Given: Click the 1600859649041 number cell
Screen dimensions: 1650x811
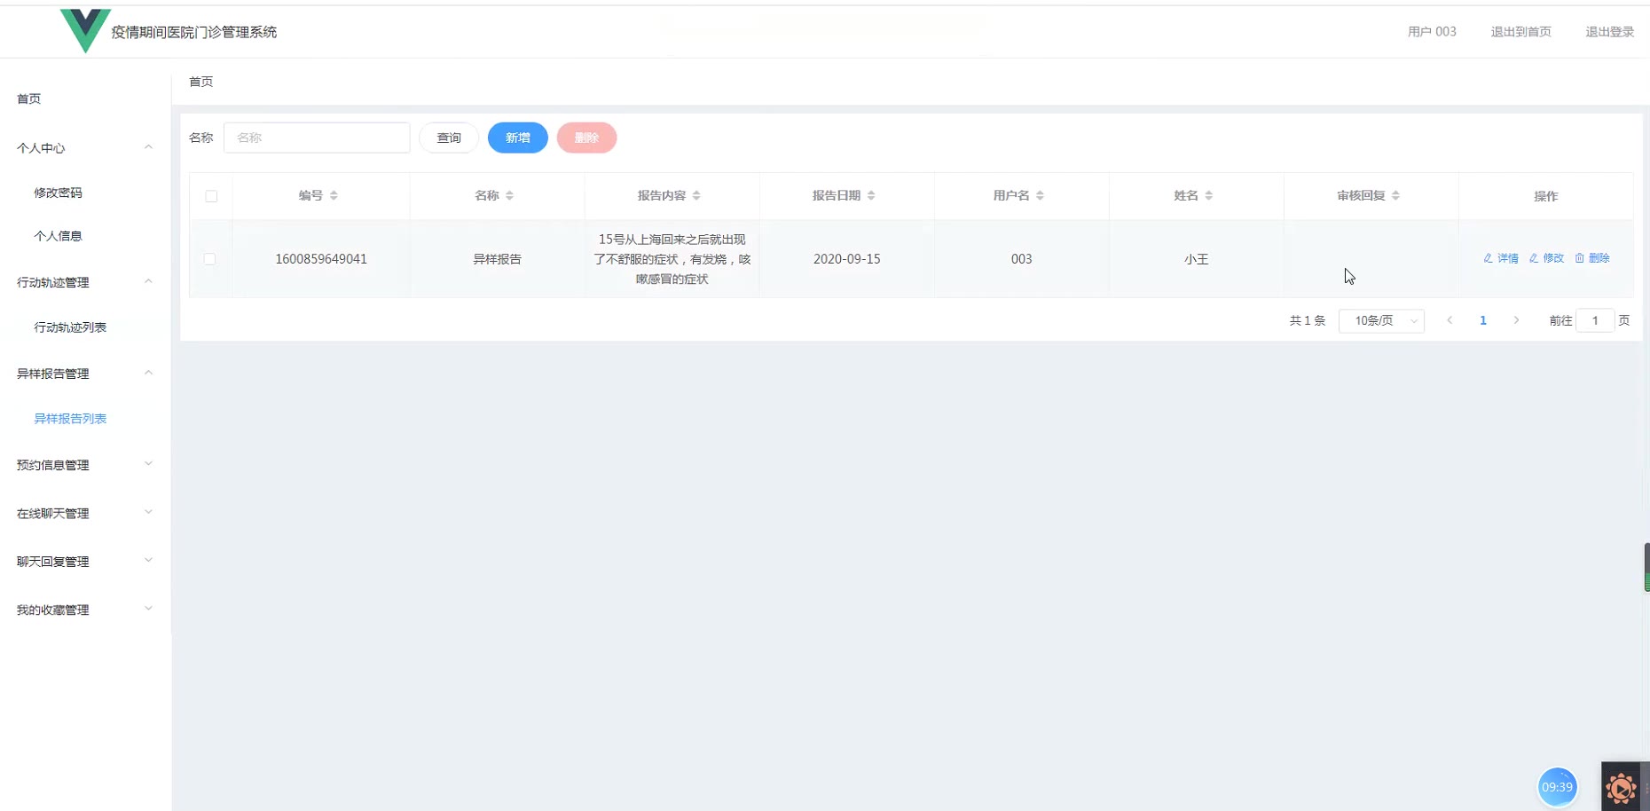Looking at the screenshot, I should click(x=321, y=259).
